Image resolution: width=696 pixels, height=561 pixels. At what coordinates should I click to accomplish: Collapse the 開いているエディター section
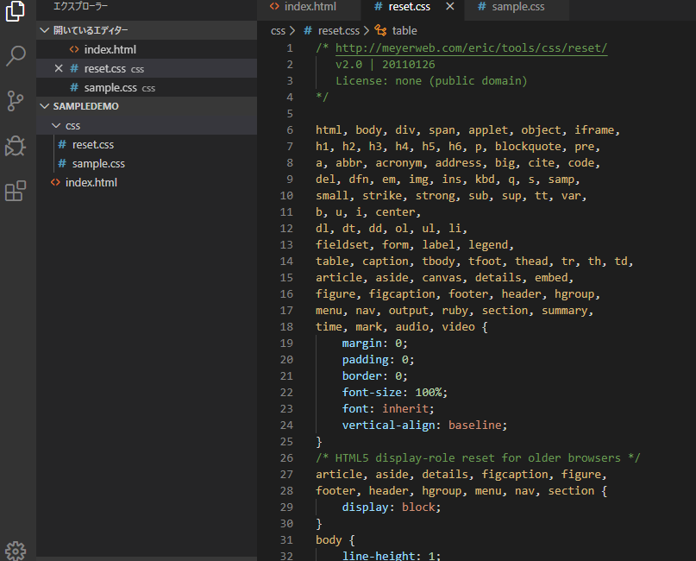pyautogui.click(x=45, y=30)
